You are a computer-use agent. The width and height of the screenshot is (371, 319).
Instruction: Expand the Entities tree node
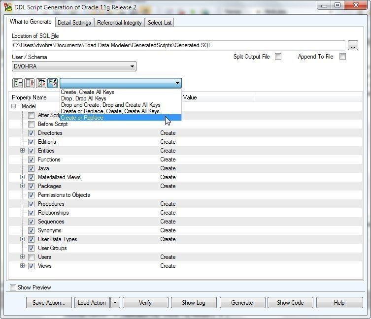coord(22,151)
